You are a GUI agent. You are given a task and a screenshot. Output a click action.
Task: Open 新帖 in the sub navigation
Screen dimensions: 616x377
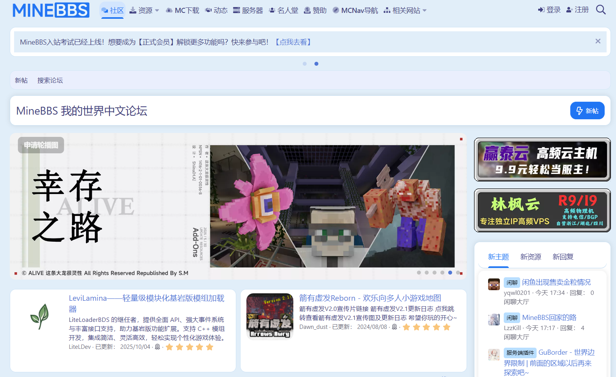pos(21,80)
